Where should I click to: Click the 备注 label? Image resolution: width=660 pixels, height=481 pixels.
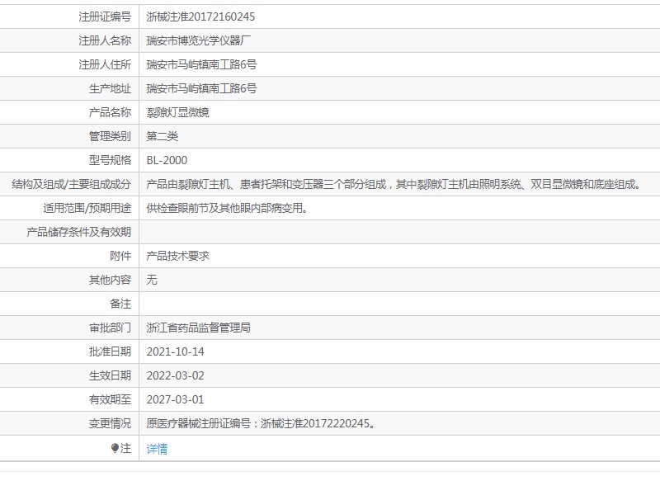point(120,304)
